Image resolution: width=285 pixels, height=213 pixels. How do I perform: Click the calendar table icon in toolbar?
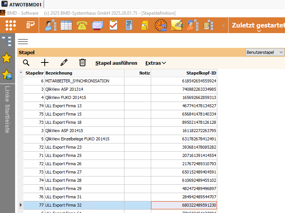coord(66,25)
